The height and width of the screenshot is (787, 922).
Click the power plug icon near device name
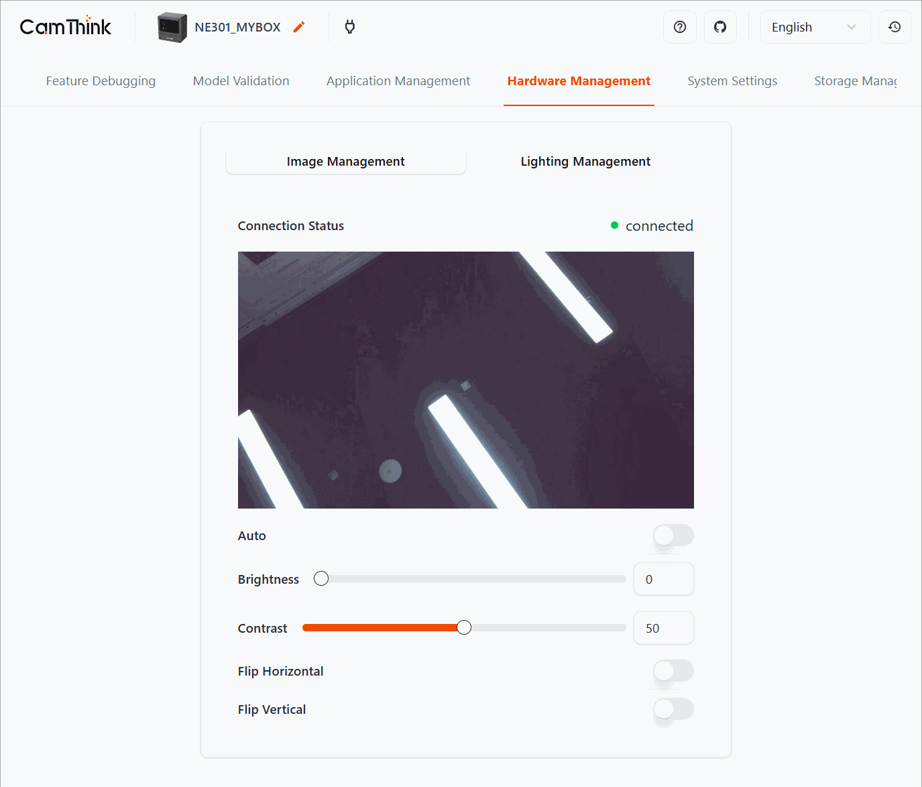click(349, 27)
